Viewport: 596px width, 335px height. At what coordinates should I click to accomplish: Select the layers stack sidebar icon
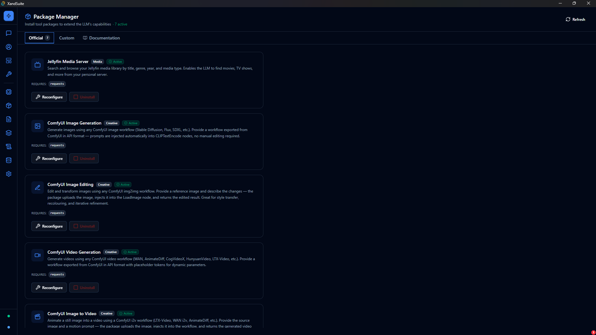click(8, 133)
